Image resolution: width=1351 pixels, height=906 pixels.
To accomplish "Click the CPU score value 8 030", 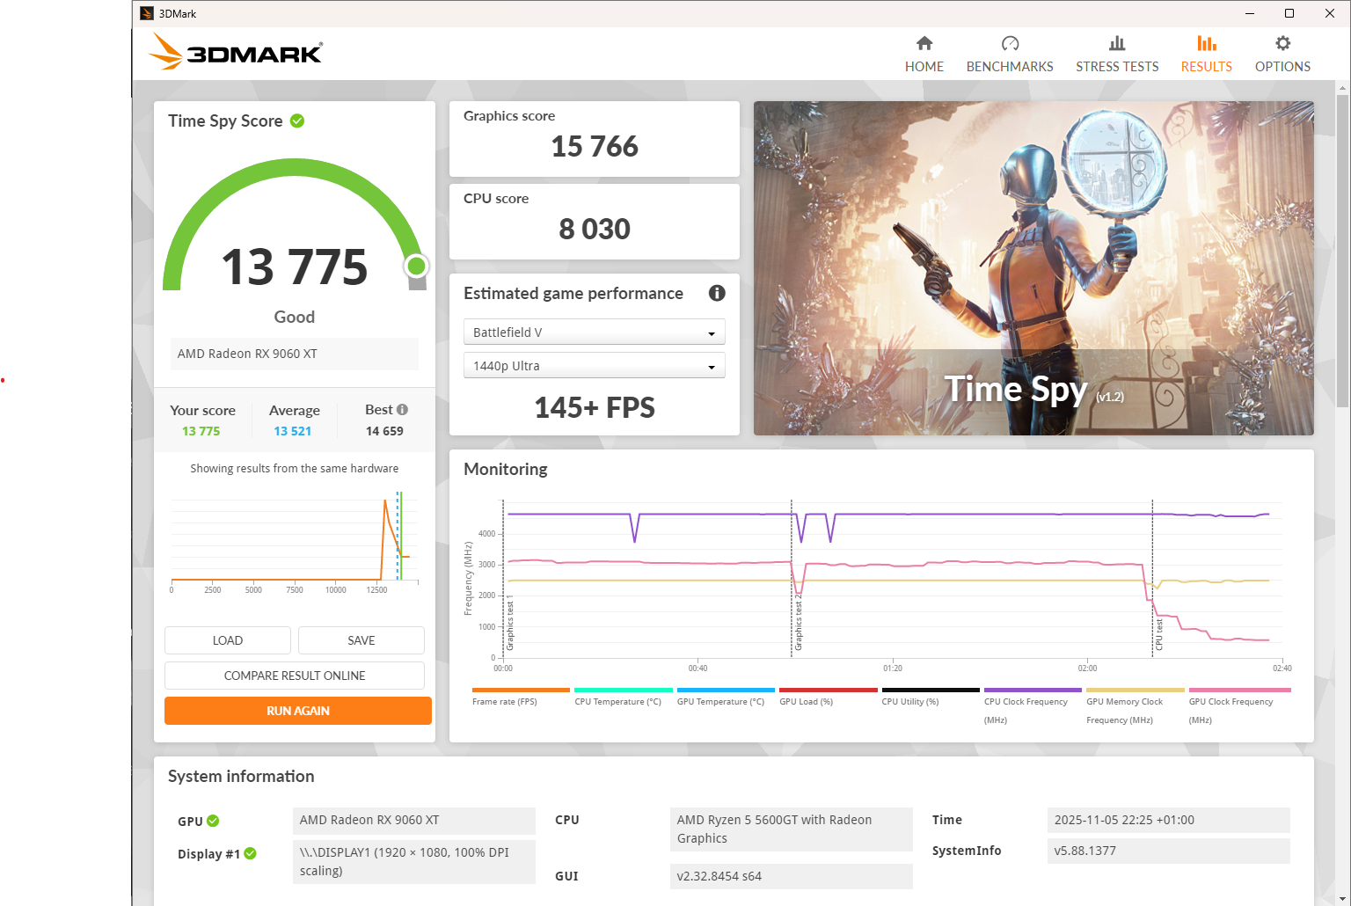I will [595, 229].
